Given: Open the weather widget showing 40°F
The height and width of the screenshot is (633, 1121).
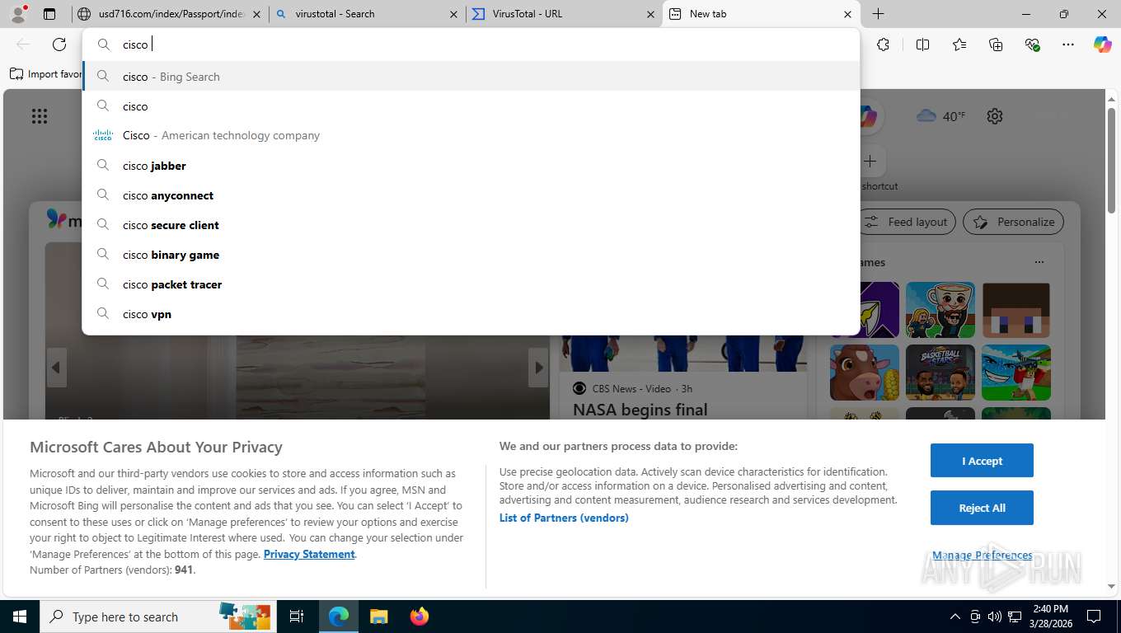Looking at the screenshot, I should pyautogui.click(x=940, y=116).
